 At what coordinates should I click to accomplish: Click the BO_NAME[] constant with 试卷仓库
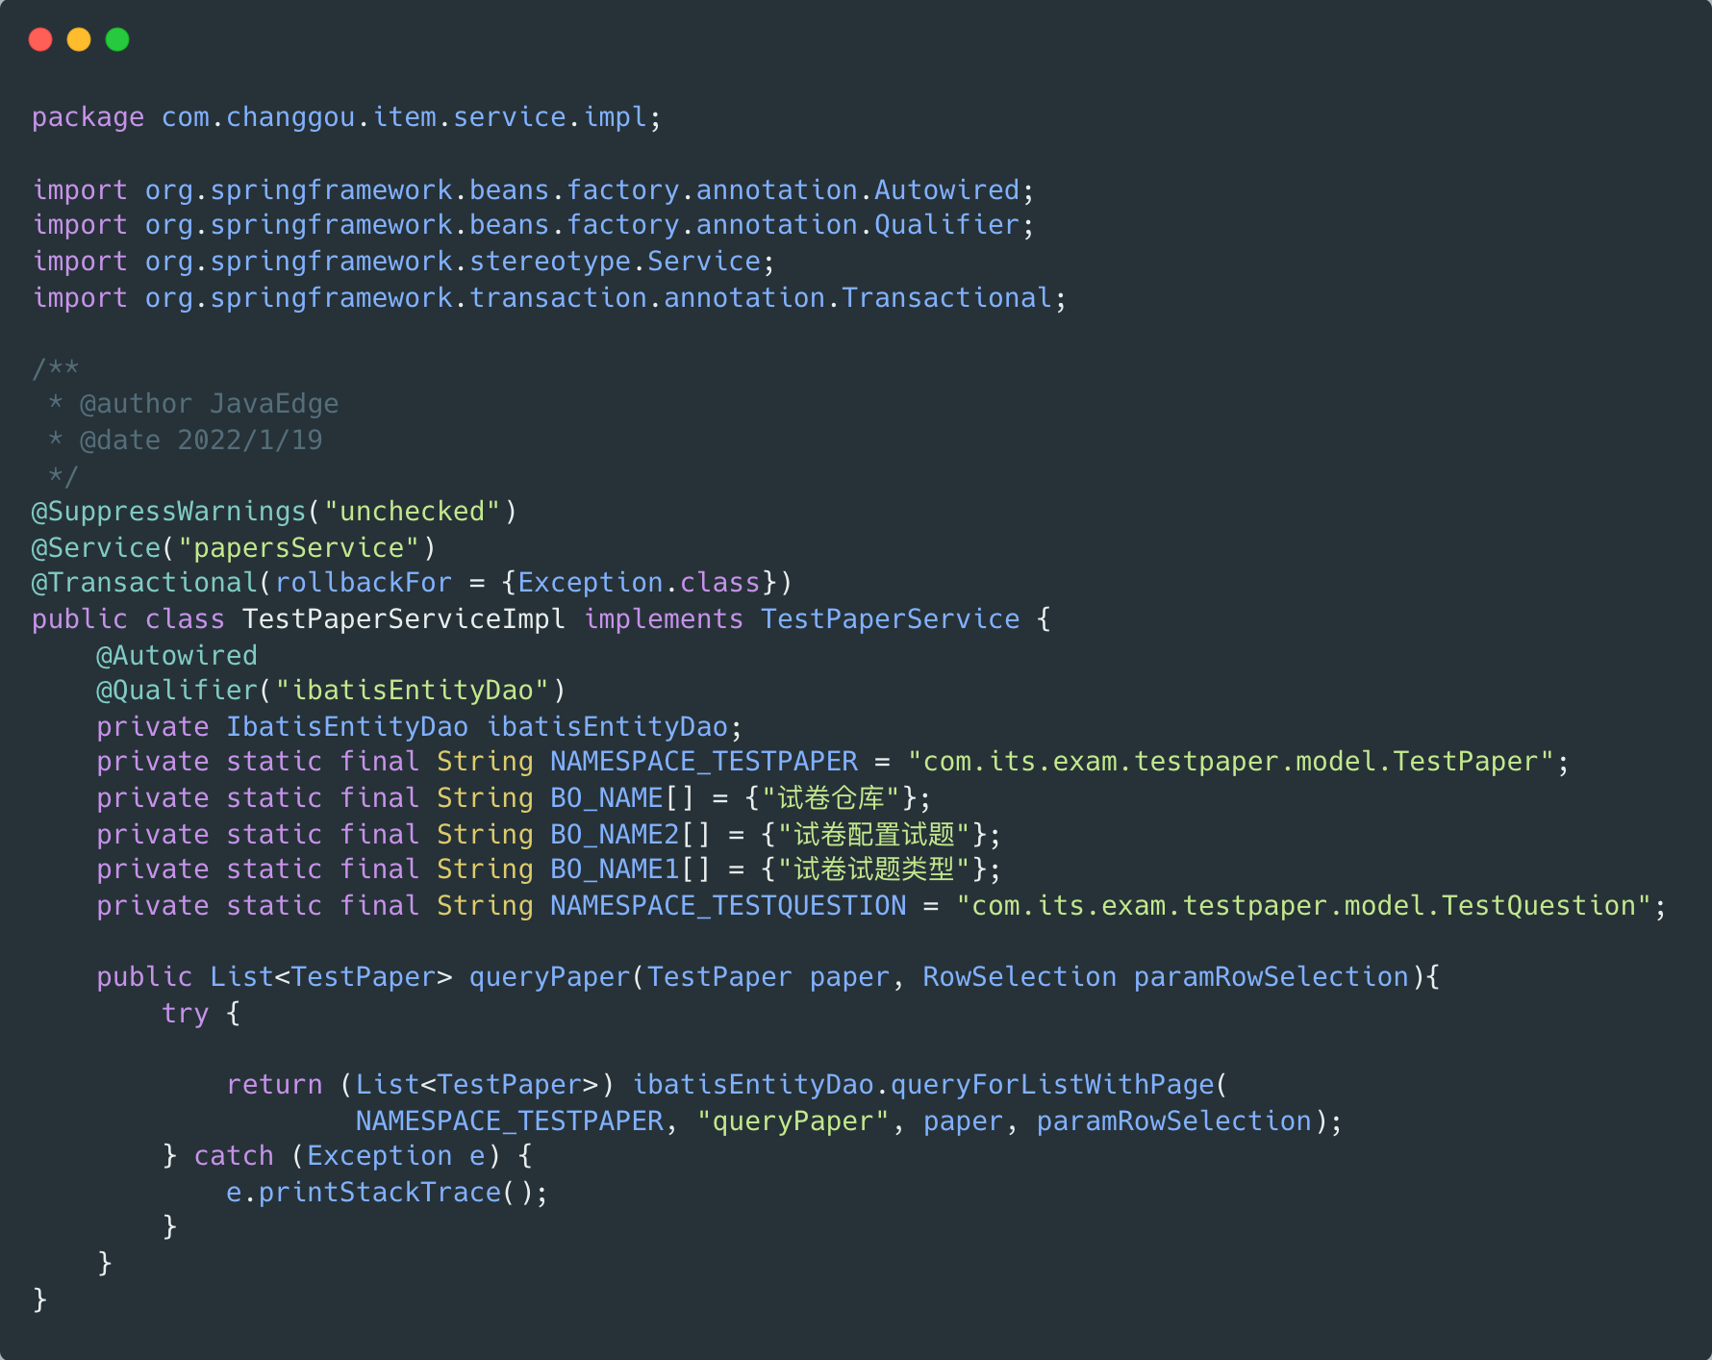[514, 798]
